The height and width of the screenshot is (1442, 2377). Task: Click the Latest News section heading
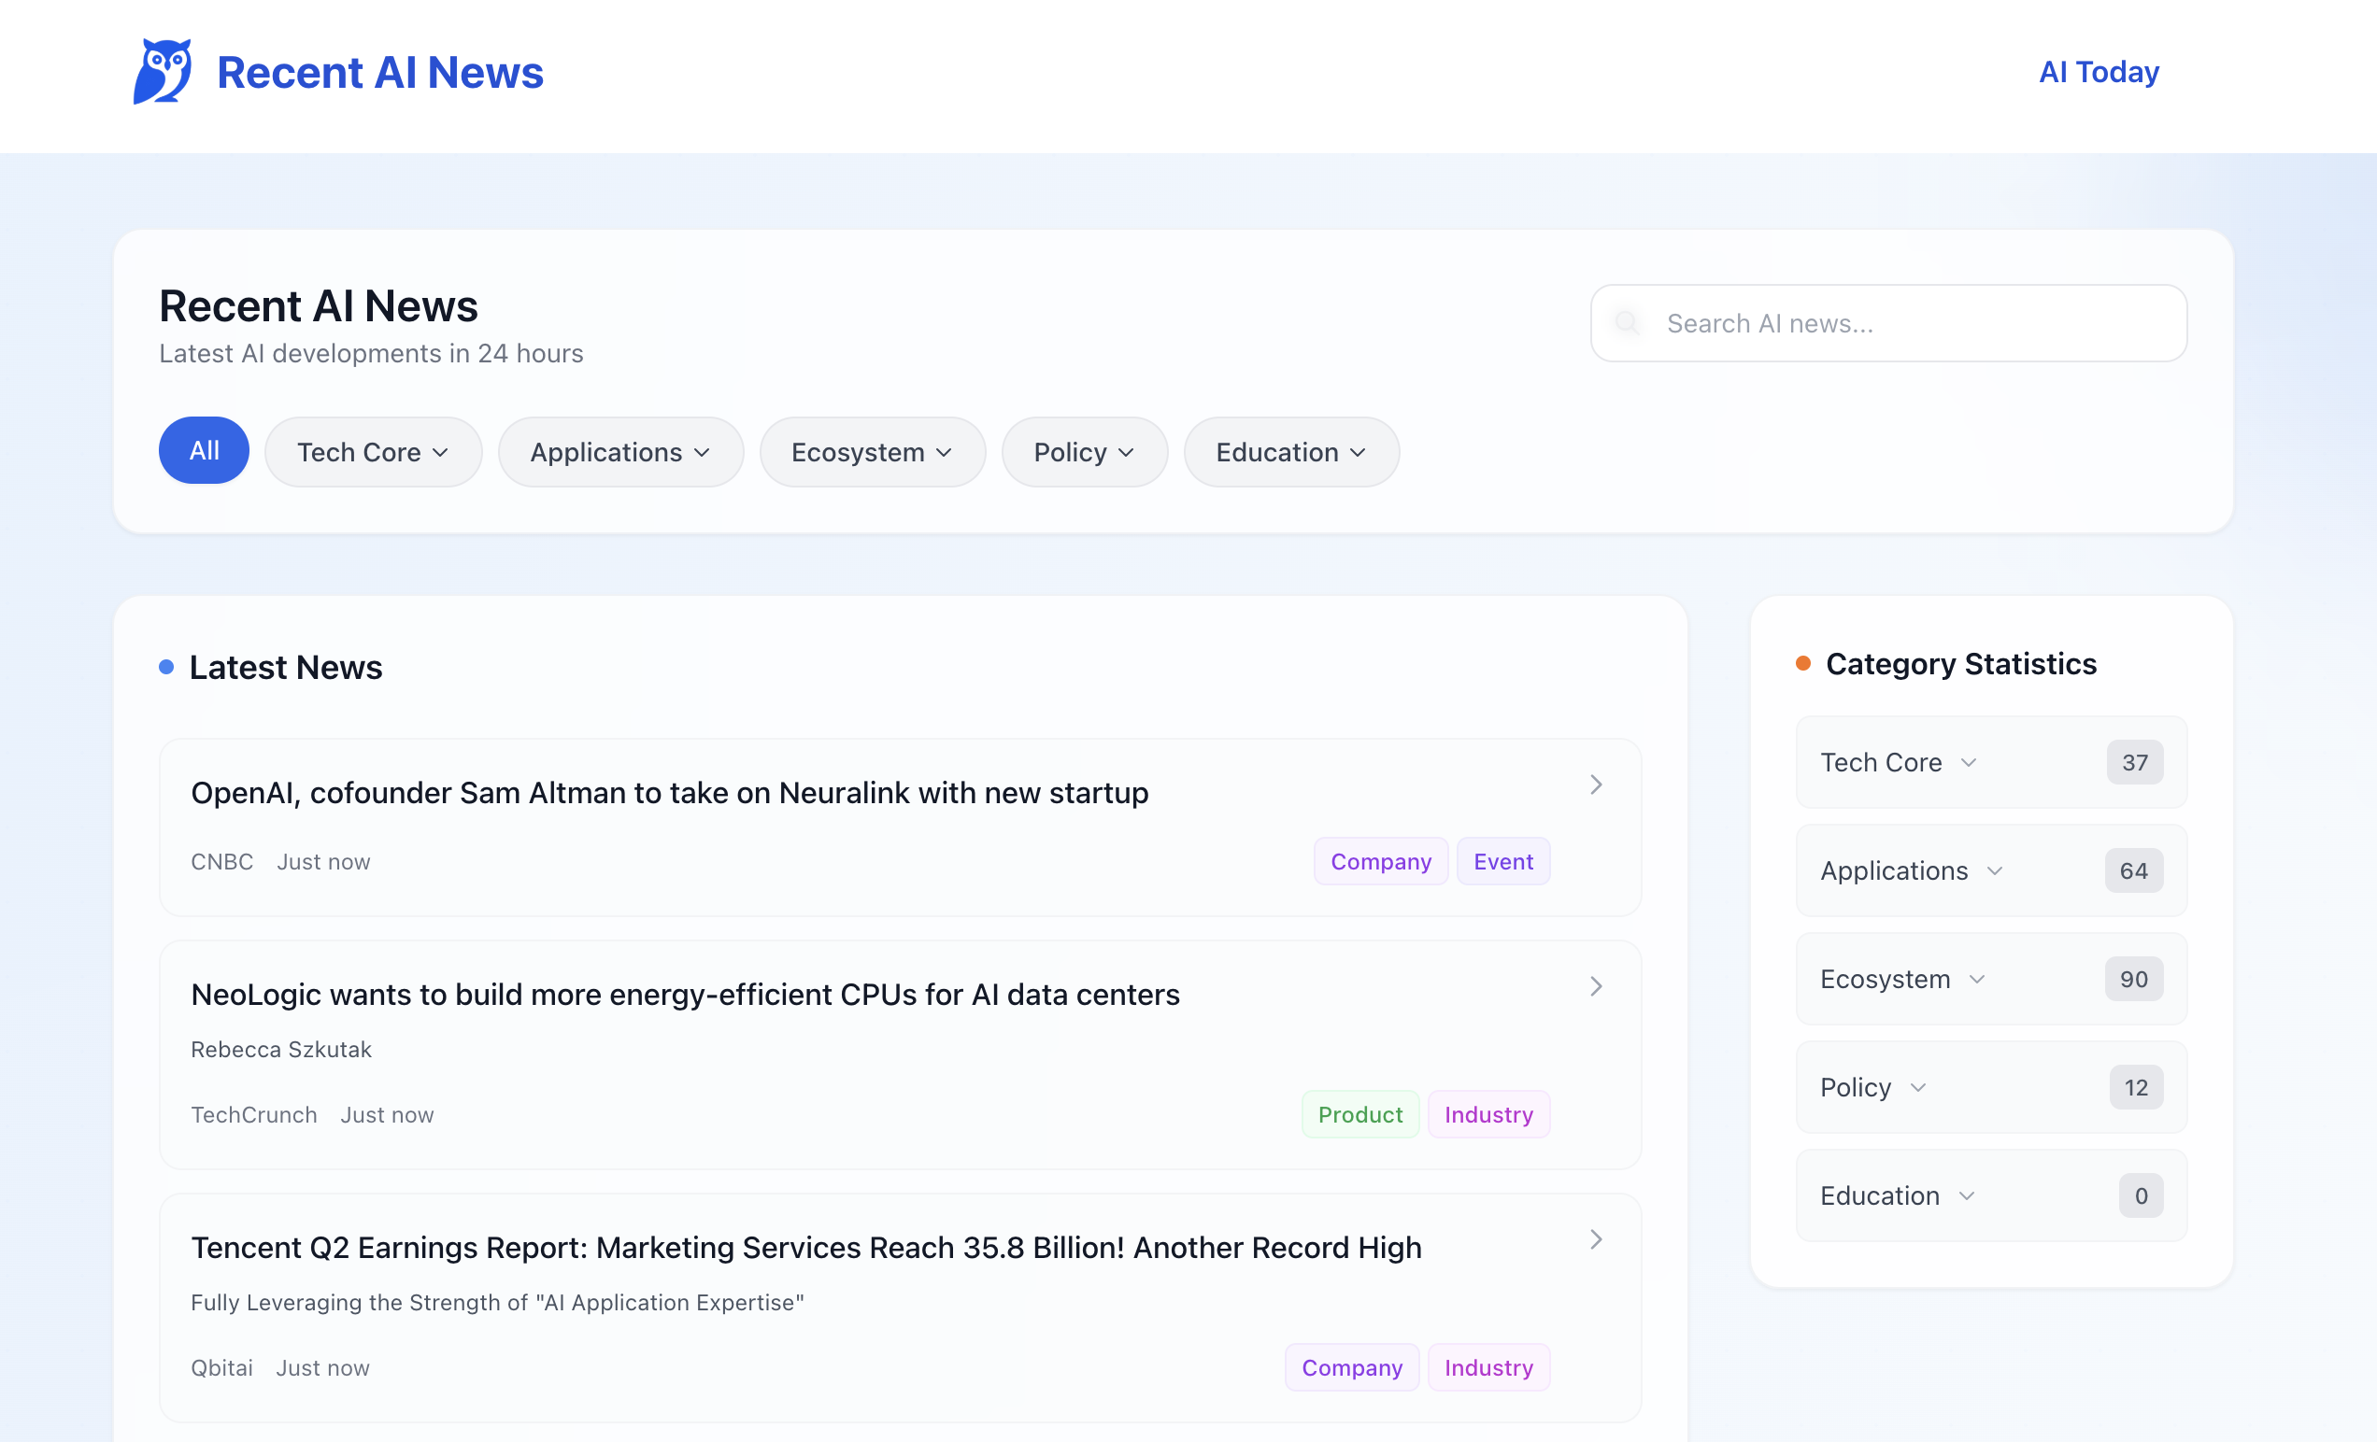coord(286,667)
